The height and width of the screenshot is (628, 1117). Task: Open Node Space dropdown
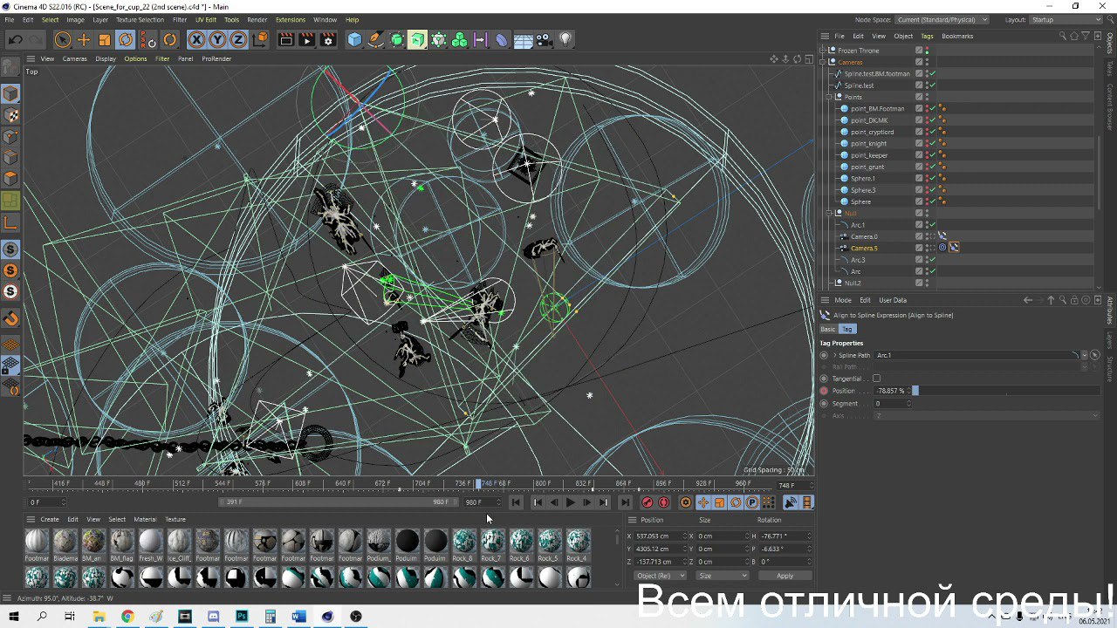pyautogui.click(x=942, y=19)
